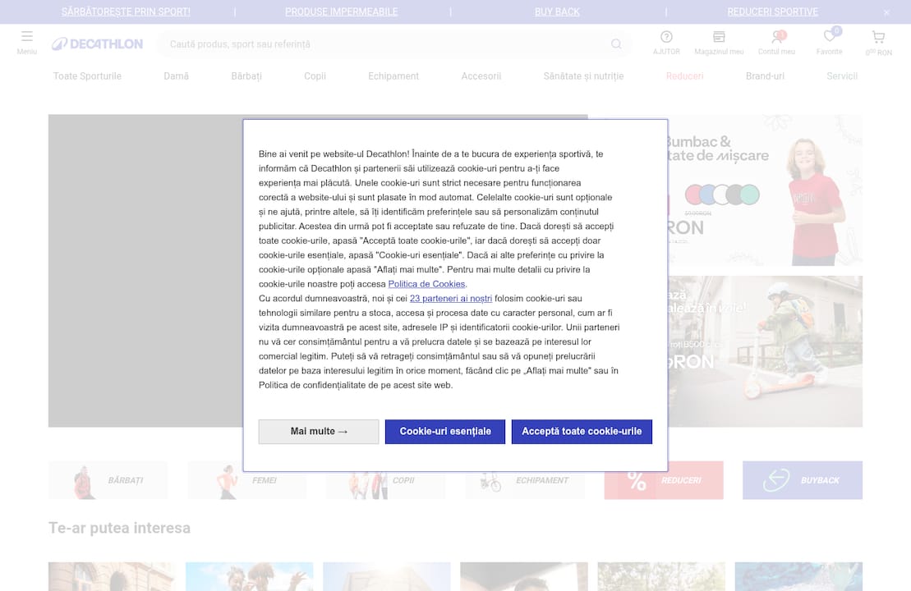911x591 pixels.
Task: Open the kid scooter promo banner
Action: pyautogui.click(x=765, y=351)
